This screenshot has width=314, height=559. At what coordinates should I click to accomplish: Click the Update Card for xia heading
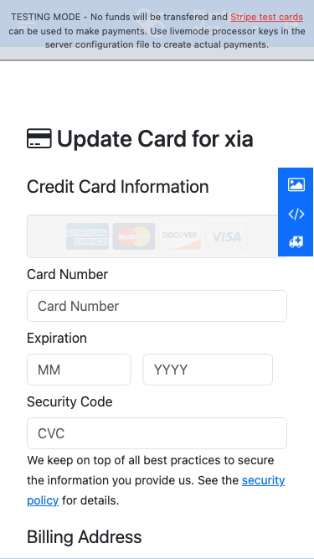pyautogui.click(x=141, y=138)
